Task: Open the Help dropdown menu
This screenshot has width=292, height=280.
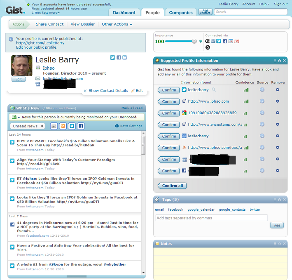Action: click(x=264, y=4)
